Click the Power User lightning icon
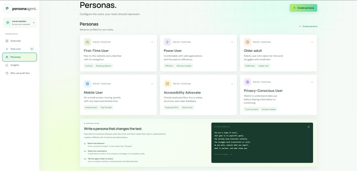 [x=167, y=42]
